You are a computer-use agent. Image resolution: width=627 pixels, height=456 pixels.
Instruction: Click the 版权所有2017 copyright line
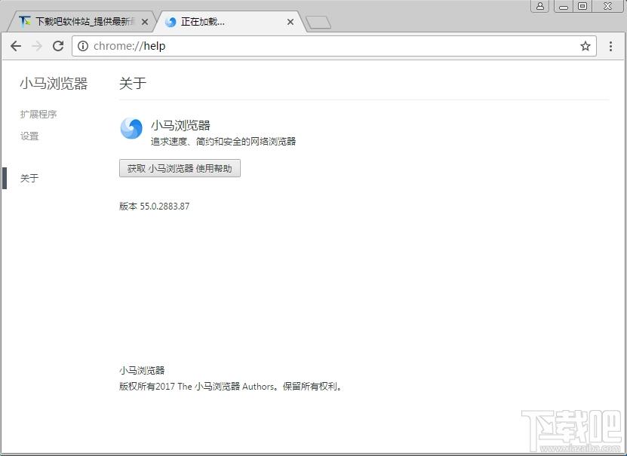coord(231,386)
